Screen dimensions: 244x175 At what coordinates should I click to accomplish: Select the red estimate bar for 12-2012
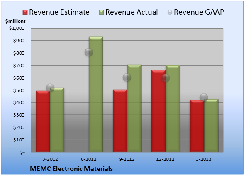pyautogui.click(x=159, y=111)
